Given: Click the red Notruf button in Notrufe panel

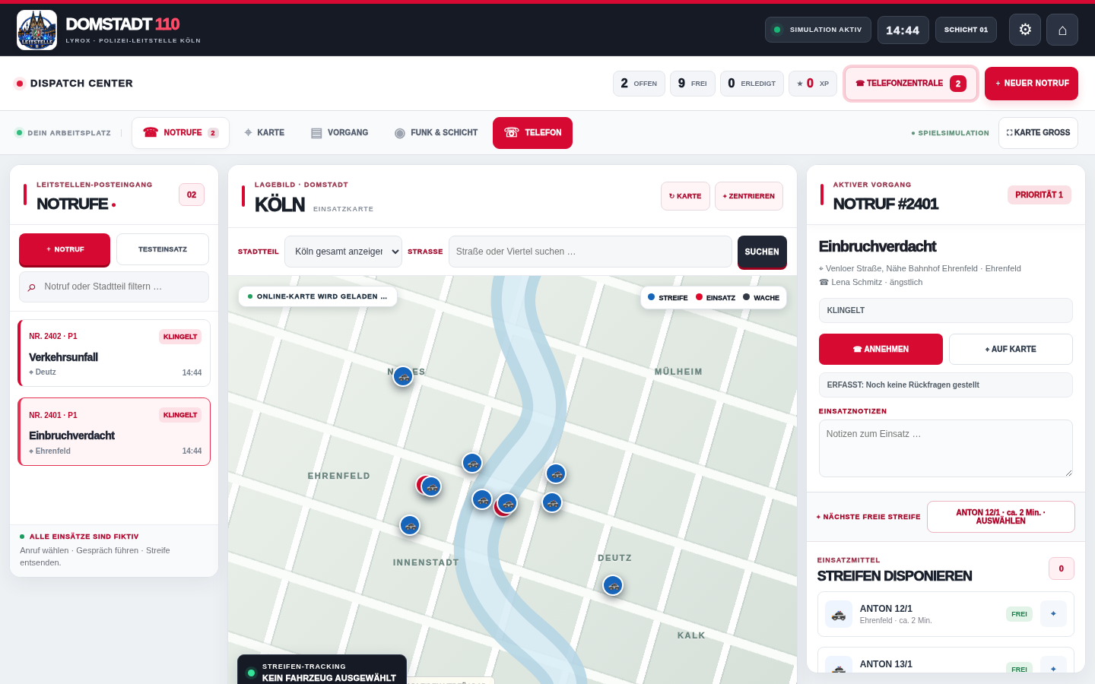Looking at the screenshot, I should point(65,250).
